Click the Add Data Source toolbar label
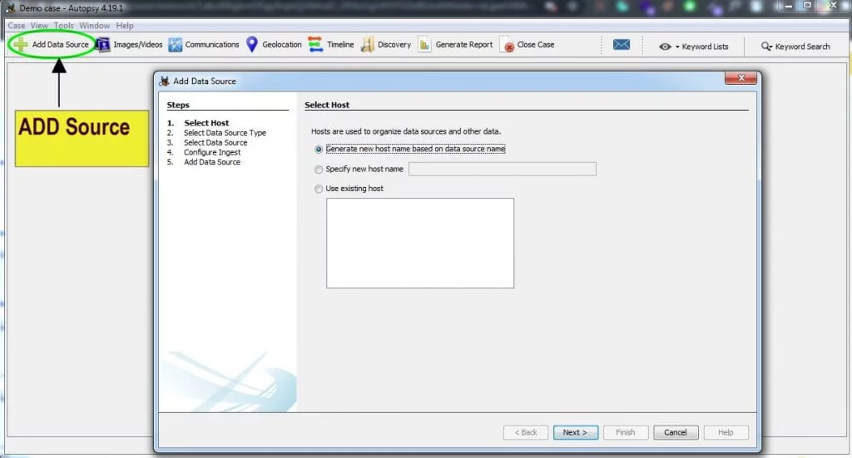 (x=60, y=45)
